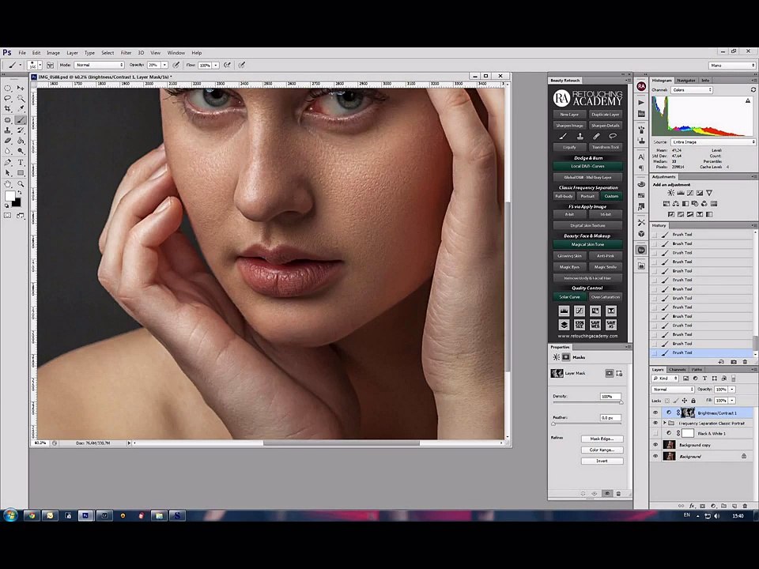
Task: Toggle lock position in Layers panel
Action: 685,401
